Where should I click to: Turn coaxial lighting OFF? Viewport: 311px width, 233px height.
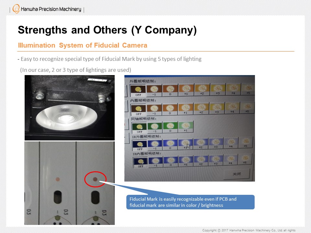click(x=139, y=128)
